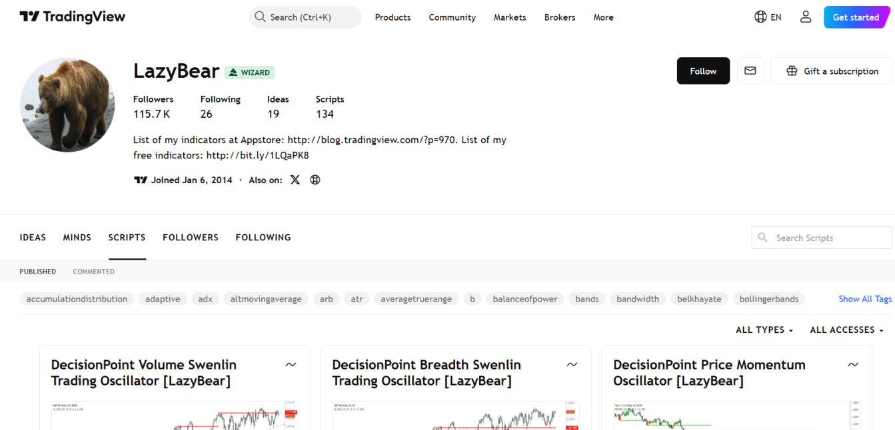The image size is (895, 430).
Task: Click Gift a subscription button
Action: click(832, 71)
